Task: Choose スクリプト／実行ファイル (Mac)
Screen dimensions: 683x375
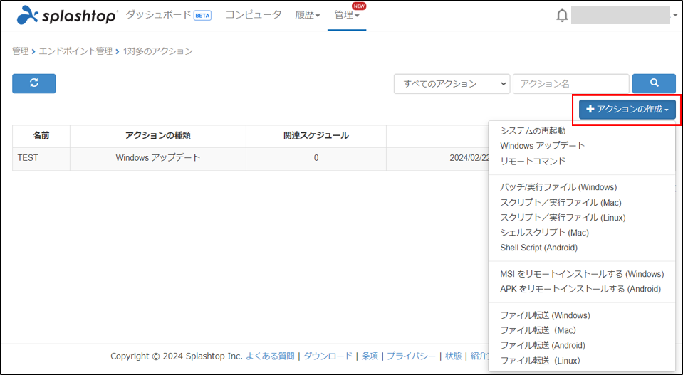Action: [x=561, y=202]
